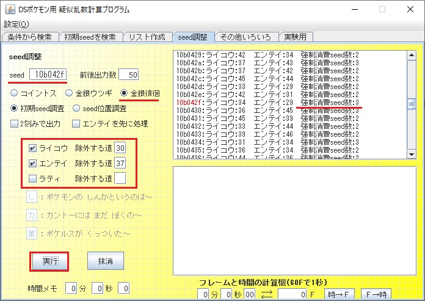Click the third 時間メモ field
This screenshot has height=301, width=425.
(123, 288)
